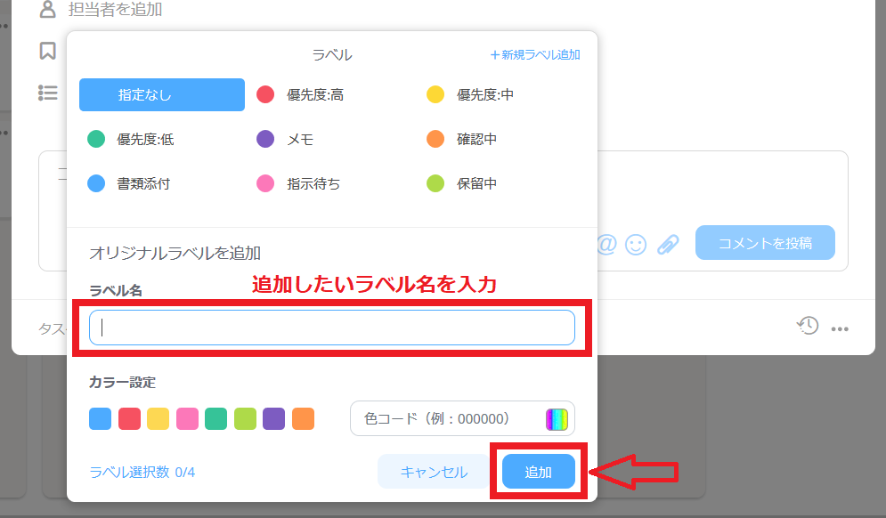Choose the purple color swatch
886x518 pixels.
pos(274,418)
